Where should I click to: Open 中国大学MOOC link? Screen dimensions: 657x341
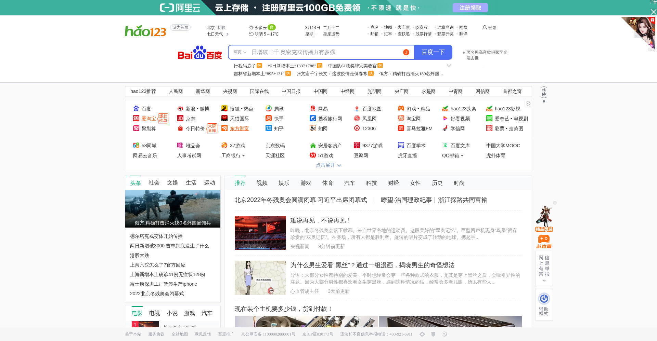point(503,146)
